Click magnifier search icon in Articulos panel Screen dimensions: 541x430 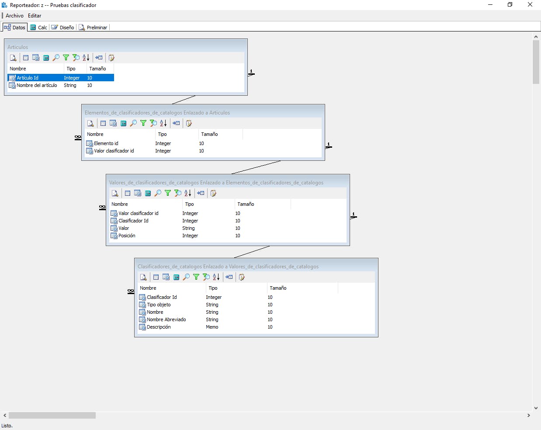[x=56, y=58]
